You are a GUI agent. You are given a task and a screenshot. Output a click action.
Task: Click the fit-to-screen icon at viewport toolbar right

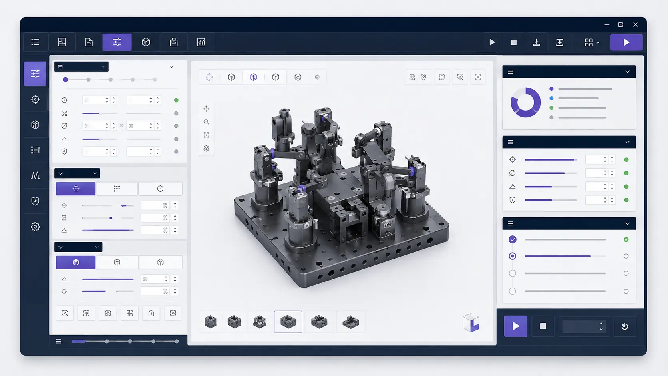click(478, 77)
